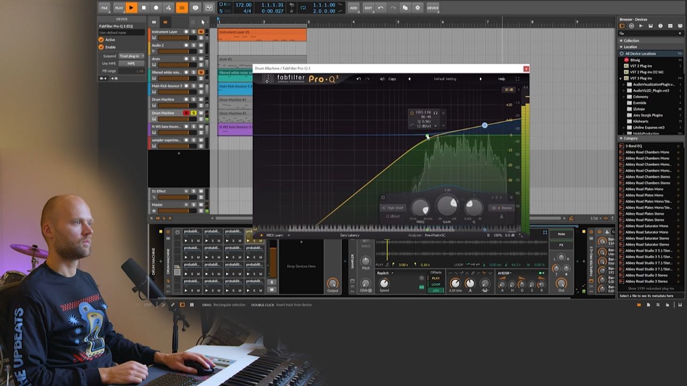
Task: Click the Pro-Q 3 GAIN knob
Action: click(447, 206)
